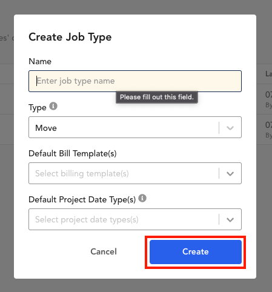Click the "Create Job Type" dialog heading
This screenshot has width=272, height=292.
click(70, 37)
